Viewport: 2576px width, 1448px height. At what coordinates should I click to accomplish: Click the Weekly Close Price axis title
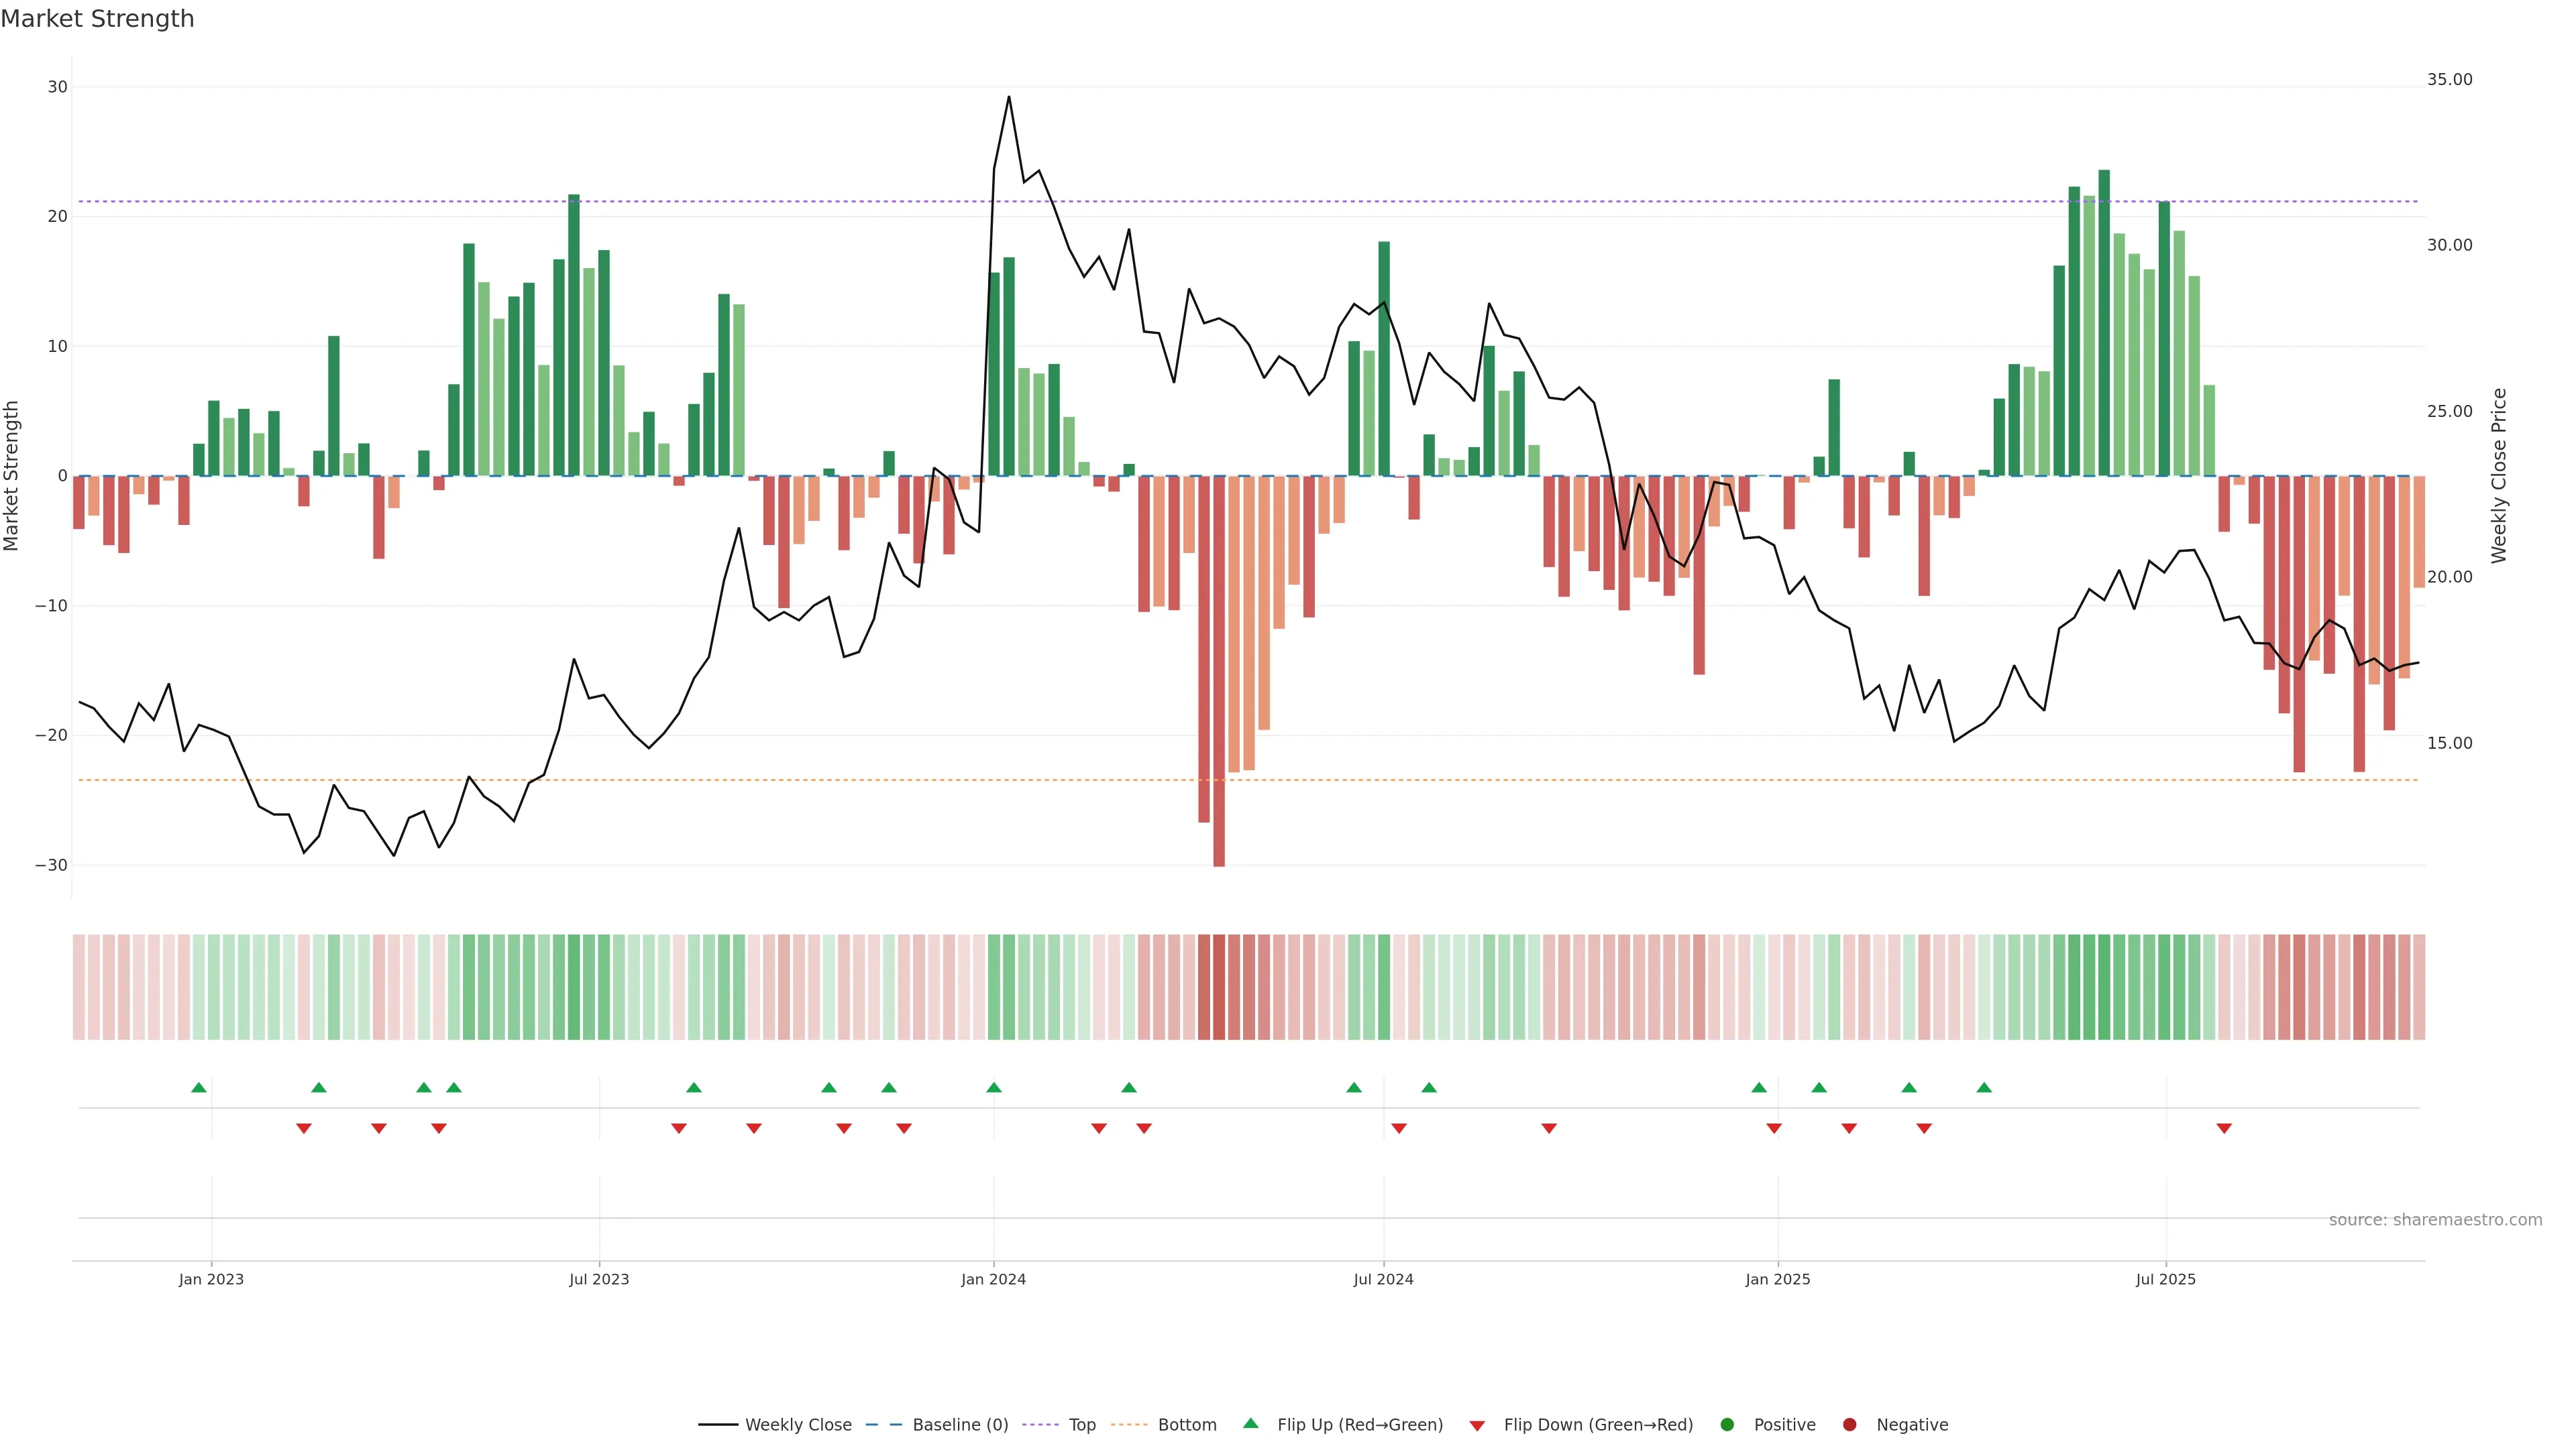click(2499, 476)
